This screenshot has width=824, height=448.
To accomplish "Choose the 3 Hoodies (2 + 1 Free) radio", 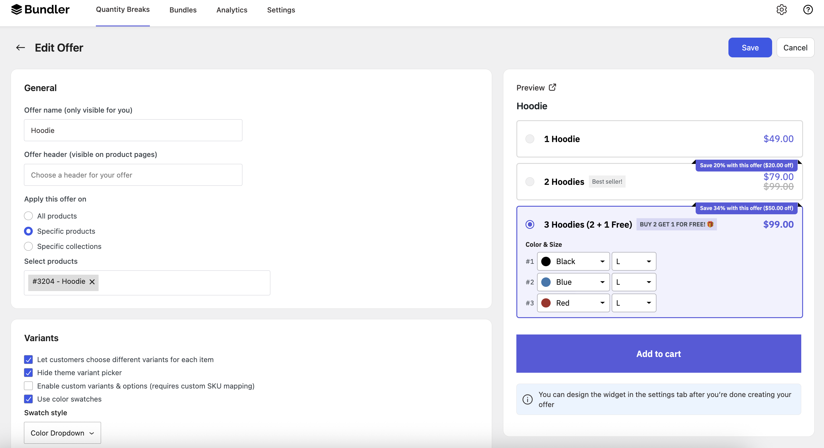I will pyautogui.click(x=530, y=224).
